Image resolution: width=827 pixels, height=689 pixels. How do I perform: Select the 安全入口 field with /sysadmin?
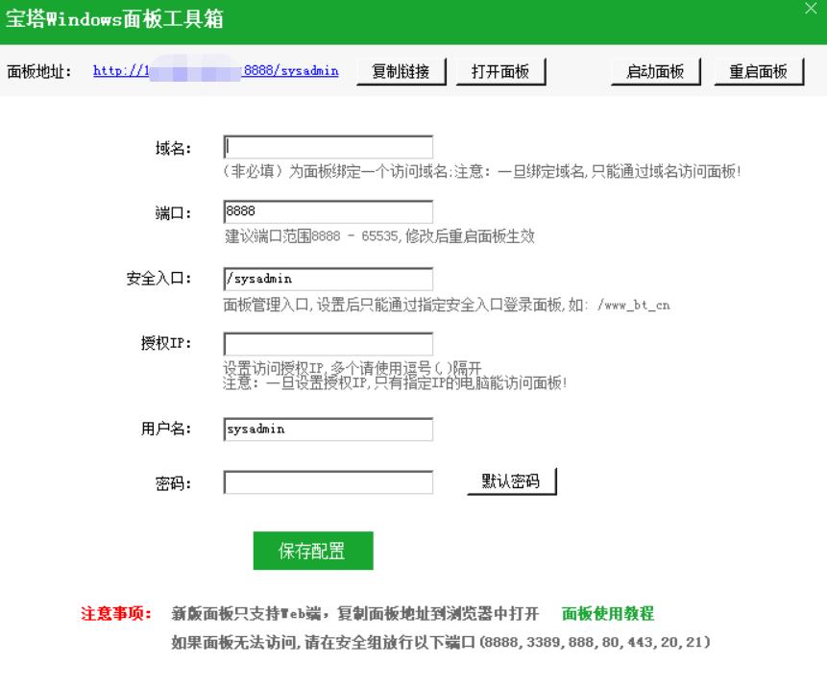[x=328, y=279]
